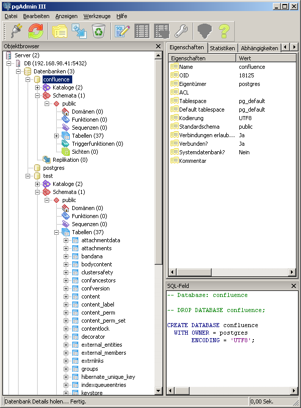Click the drop object trash icon
Screen dimensions: 301x408
(98, 31)
